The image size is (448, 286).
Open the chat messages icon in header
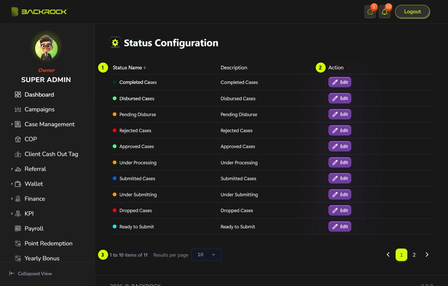tap(370, 12)
